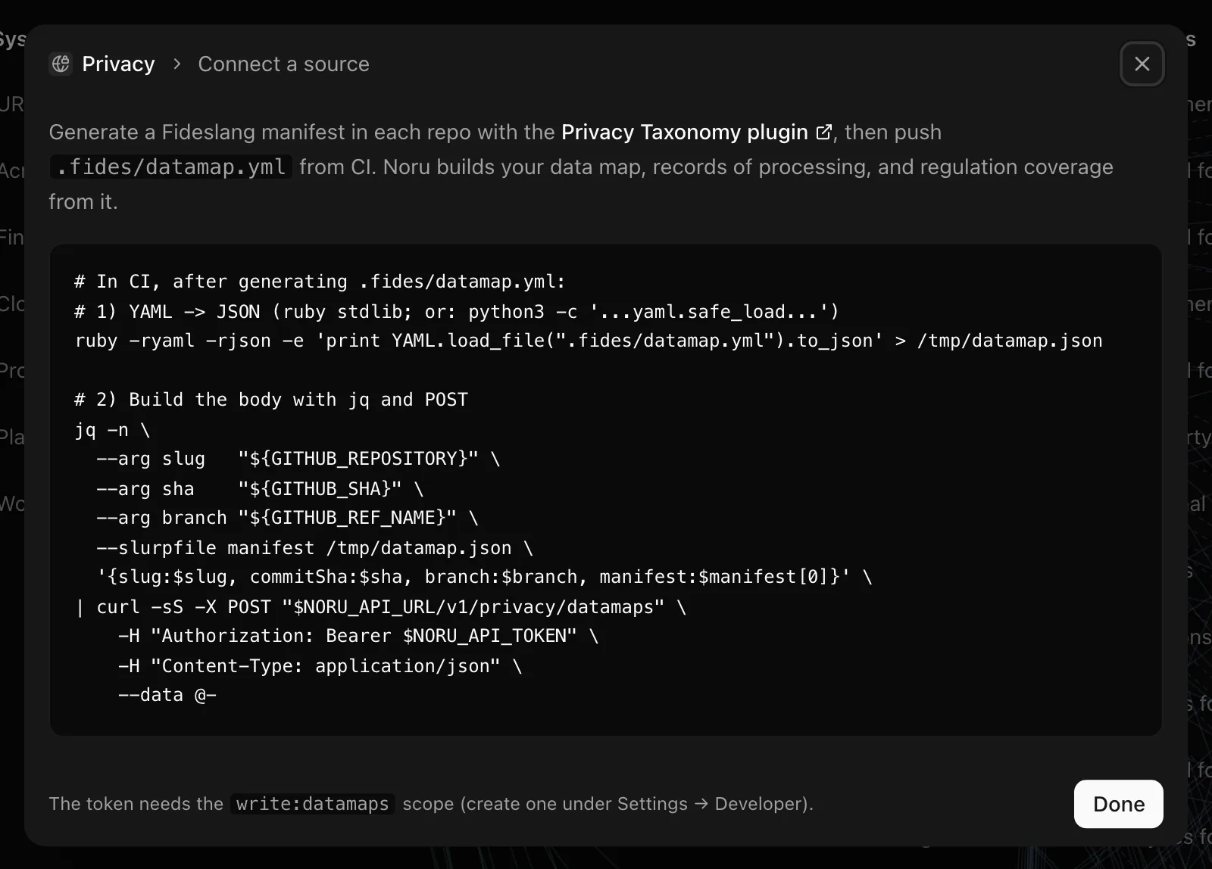Click the Content-Type: application/json line

(320, 666)
